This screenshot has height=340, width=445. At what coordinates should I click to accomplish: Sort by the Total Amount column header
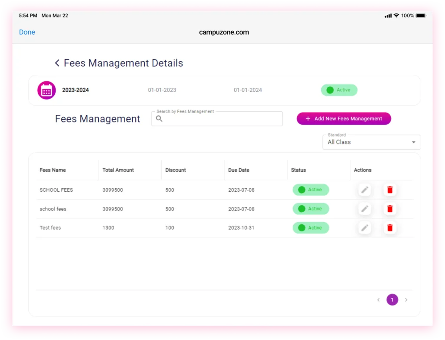coord(118,170)
